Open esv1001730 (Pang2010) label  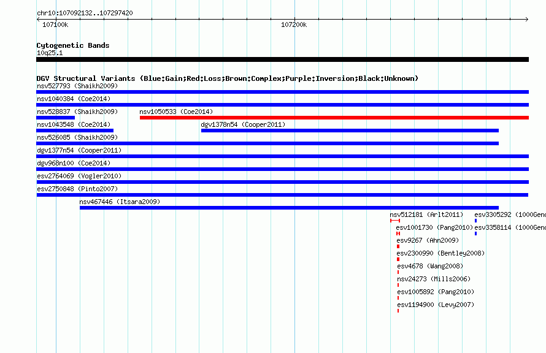point(434,227)
